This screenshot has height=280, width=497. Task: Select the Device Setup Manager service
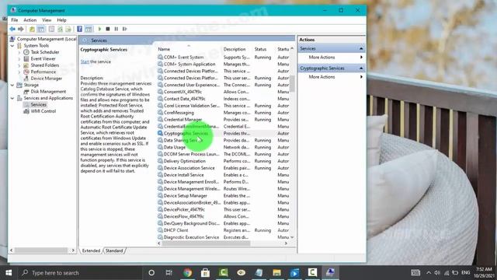click(x=224, y=195)
